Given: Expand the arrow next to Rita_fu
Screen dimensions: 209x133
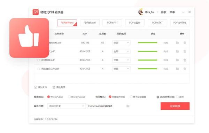Looking at the screenshot, I should coord(157,12).
